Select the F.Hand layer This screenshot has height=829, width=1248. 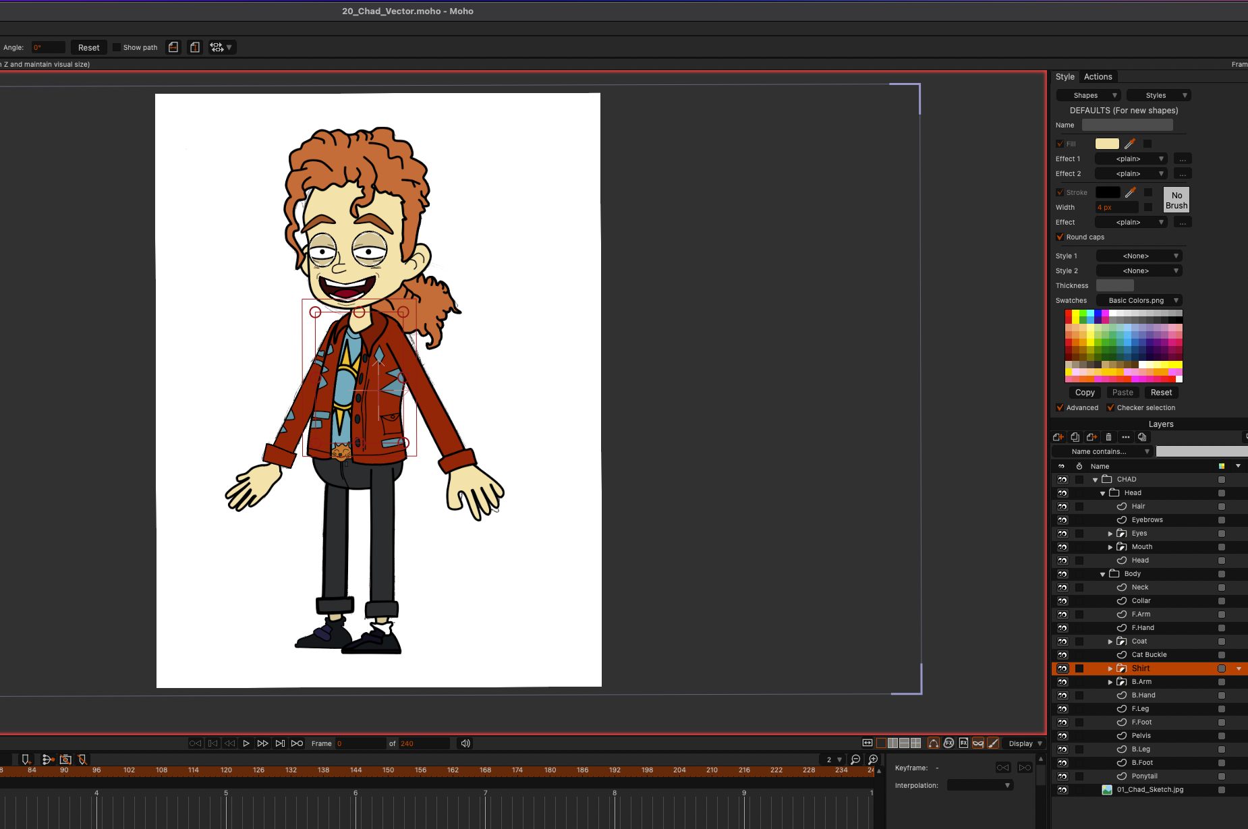coord(1150,628)
